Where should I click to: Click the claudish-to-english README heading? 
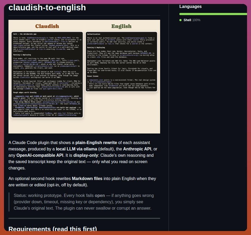[47, 7]
